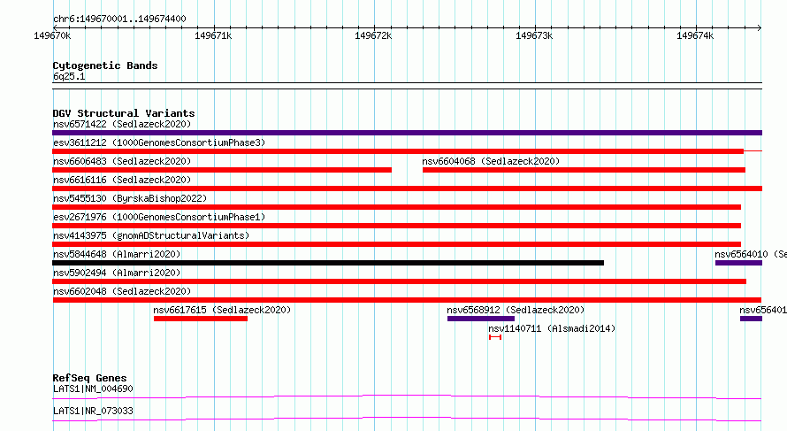Viewport: 787px width, 431px height.
Task: Click the 6q25.1 band label
Action: pyautogui.click(x=69, y=76)
